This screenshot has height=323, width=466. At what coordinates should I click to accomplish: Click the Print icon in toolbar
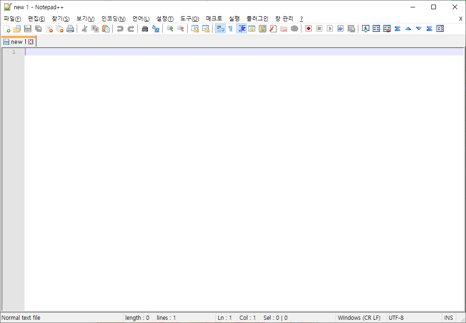(x=70, y=29)
